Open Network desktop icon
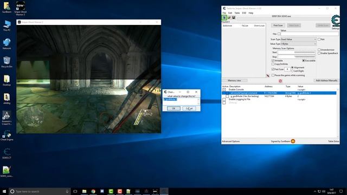 click(7, 44)
